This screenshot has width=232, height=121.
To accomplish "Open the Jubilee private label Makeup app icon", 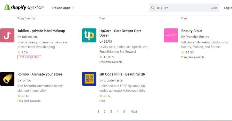I will tap(7, 35).
